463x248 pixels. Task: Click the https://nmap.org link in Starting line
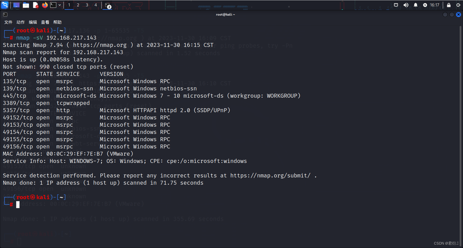pyautogui.click(x=100, y=45)
